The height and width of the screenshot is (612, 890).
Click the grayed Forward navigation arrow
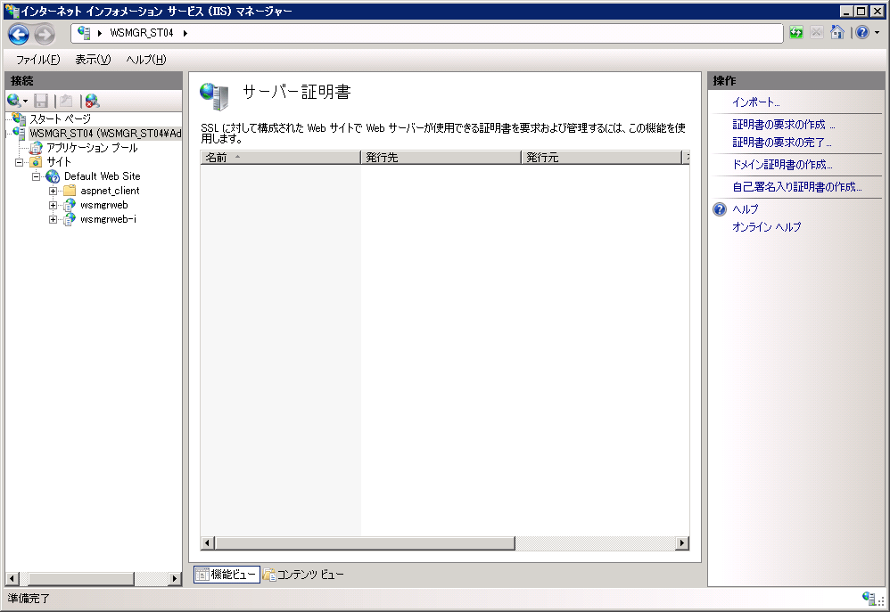[45, 34]
